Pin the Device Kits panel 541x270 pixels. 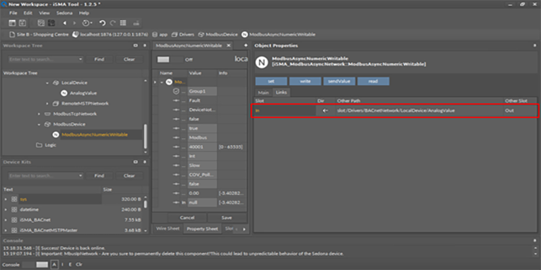[x=145, y=162]
